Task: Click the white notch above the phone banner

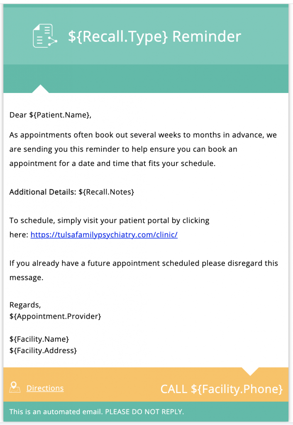Action: (x=250, y=371)
